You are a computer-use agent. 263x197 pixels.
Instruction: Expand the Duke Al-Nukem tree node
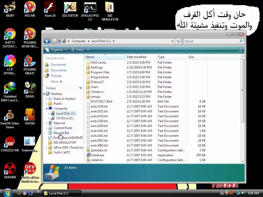46,99
